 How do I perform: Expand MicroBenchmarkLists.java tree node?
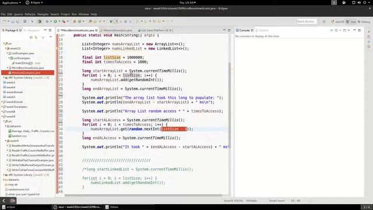tap(8, 68)
